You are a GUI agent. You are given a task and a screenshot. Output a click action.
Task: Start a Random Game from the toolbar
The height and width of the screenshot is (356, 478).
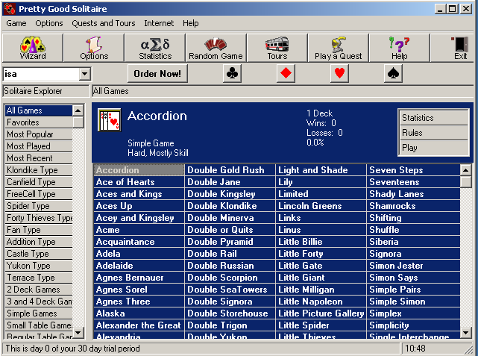pyautogui.click(x=216, y=48)
